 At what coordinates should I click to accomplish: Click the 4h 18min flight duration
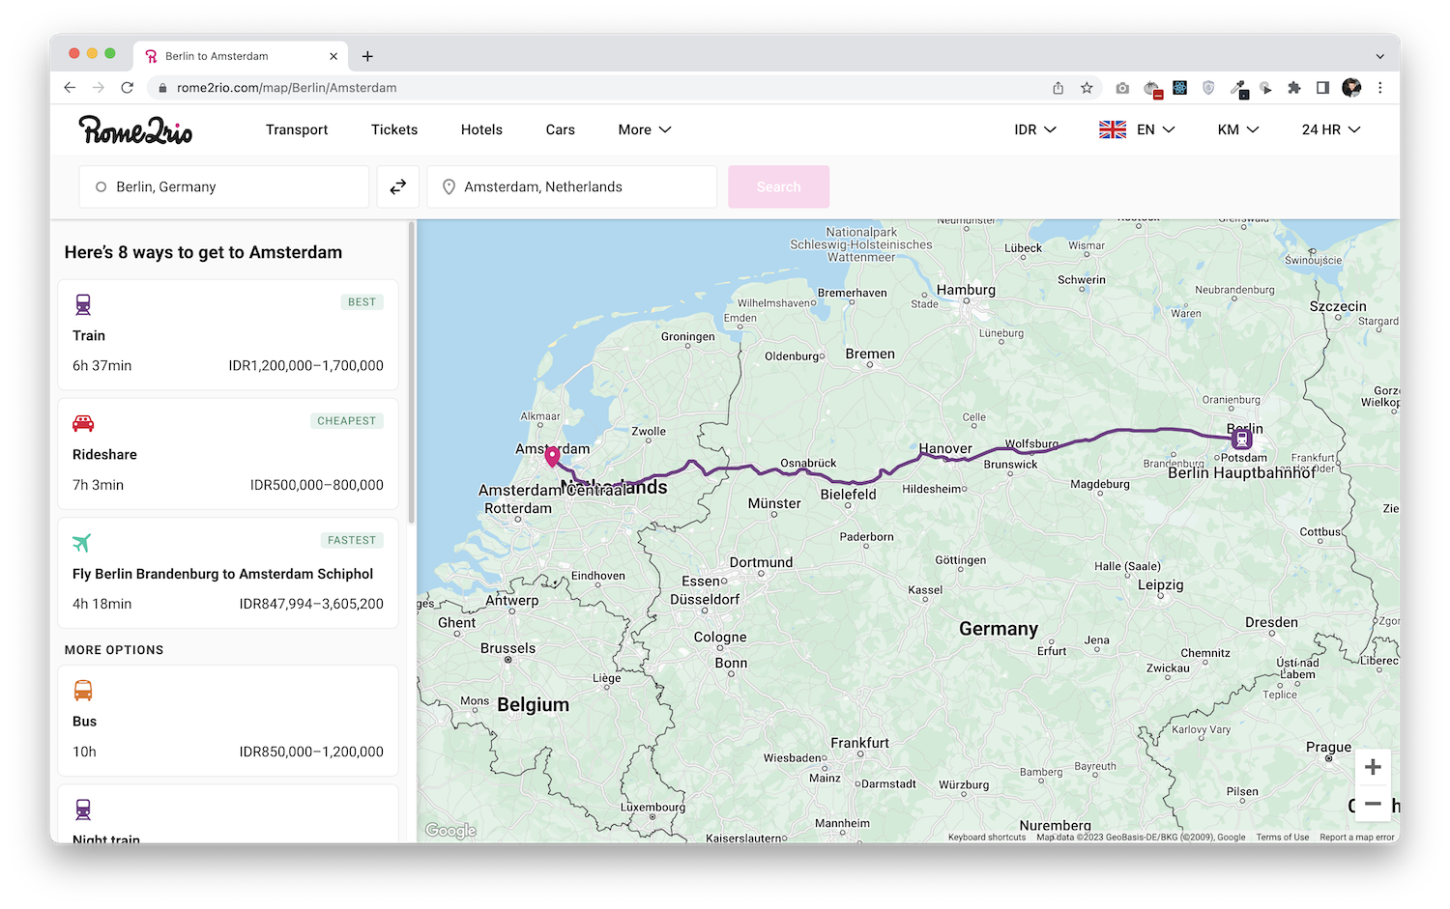click(102, 604)
